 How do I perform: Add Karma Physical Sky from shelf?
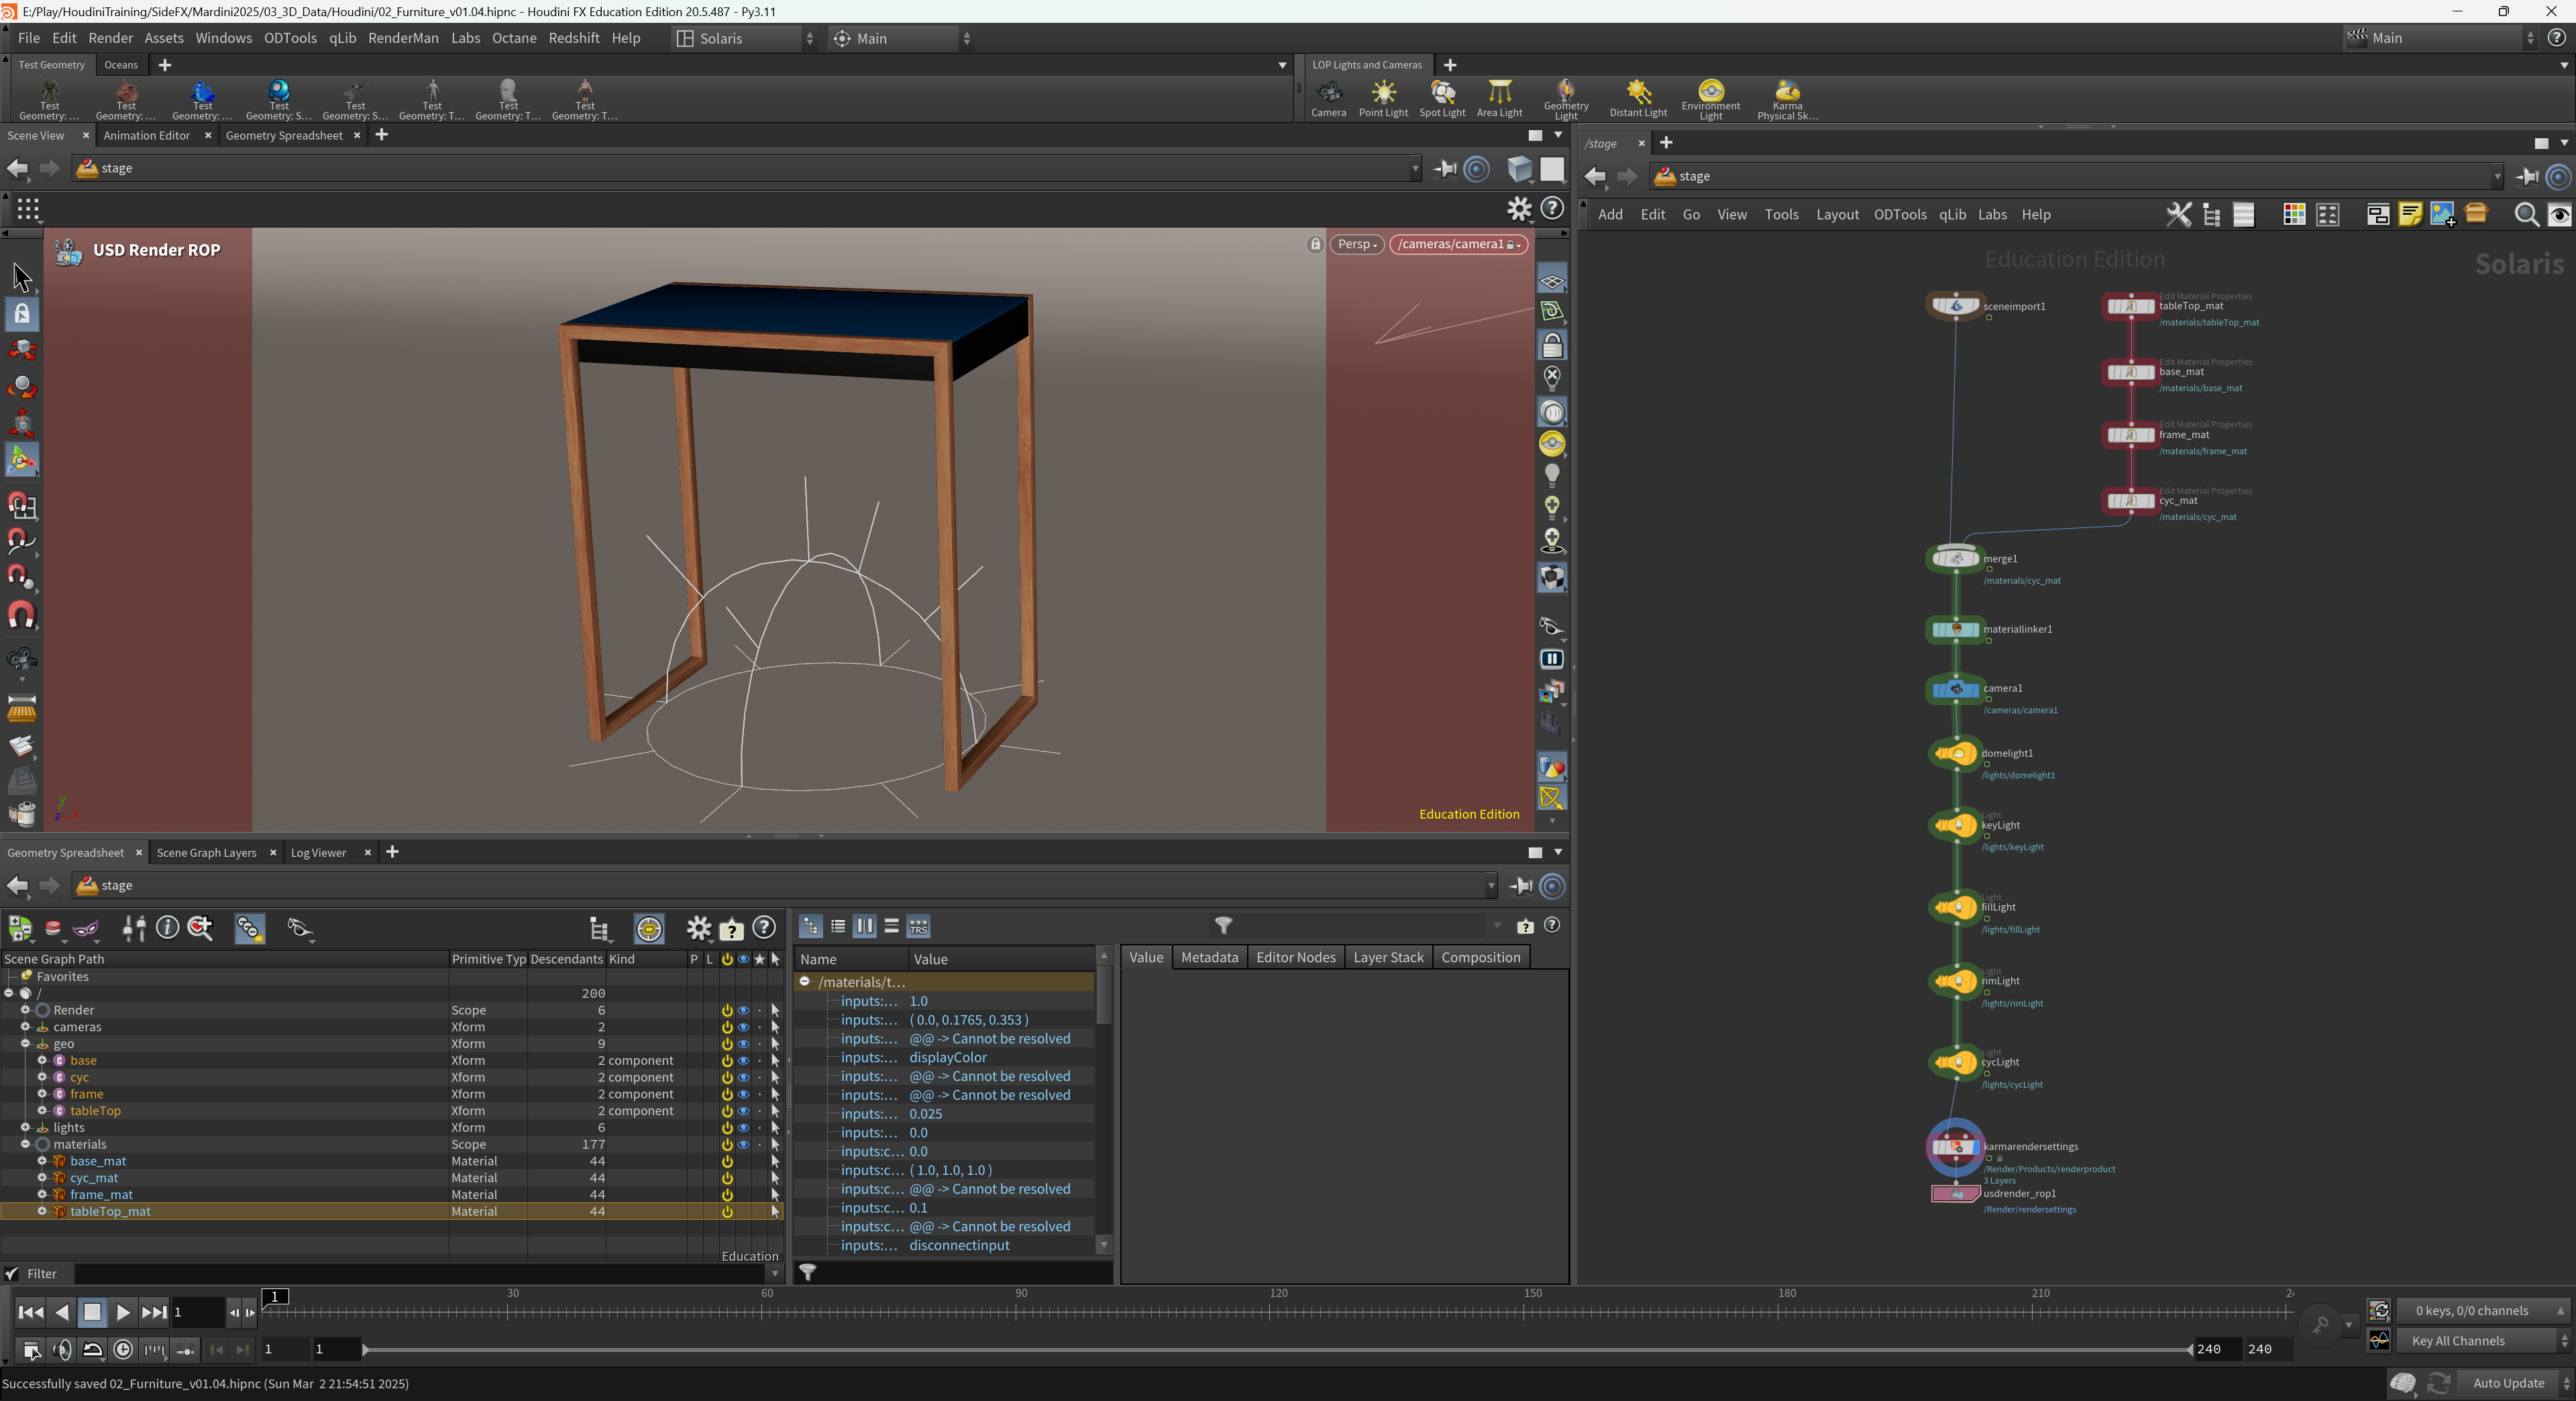(1788, 100)
